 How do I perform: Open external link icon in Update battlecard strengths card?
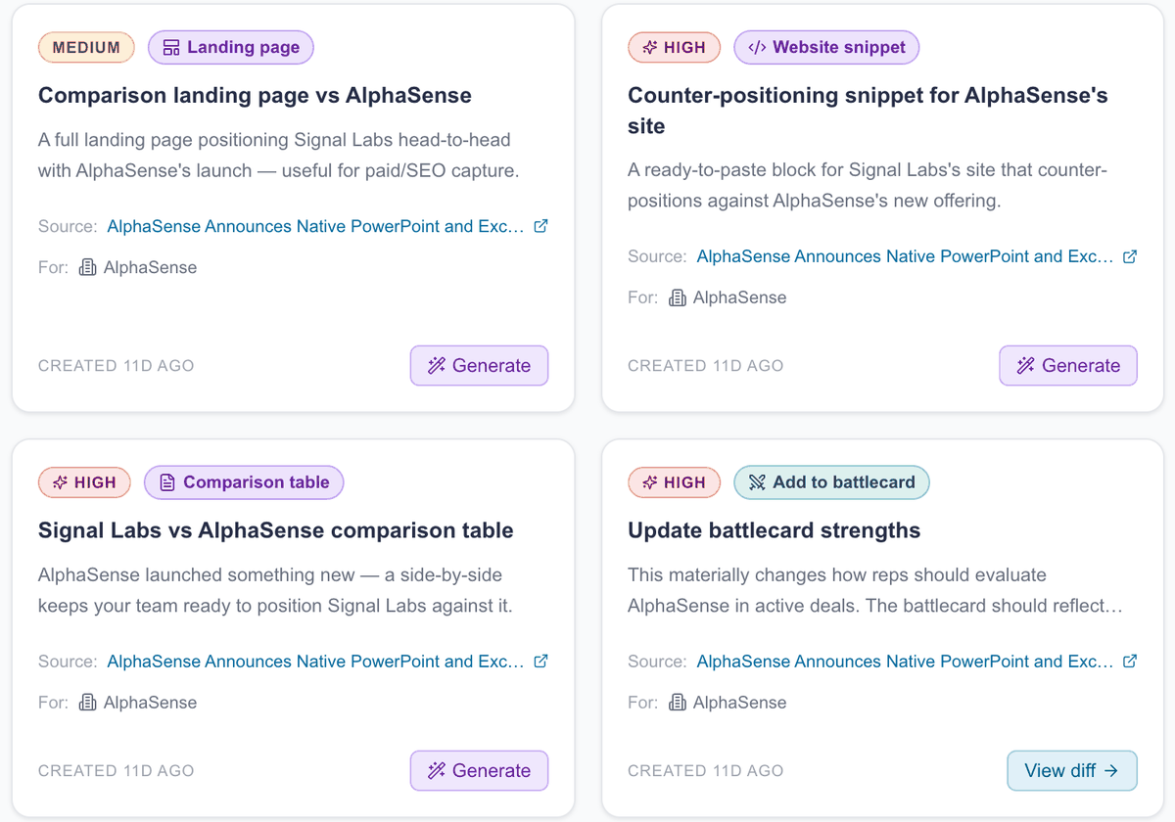(1130, 662)
